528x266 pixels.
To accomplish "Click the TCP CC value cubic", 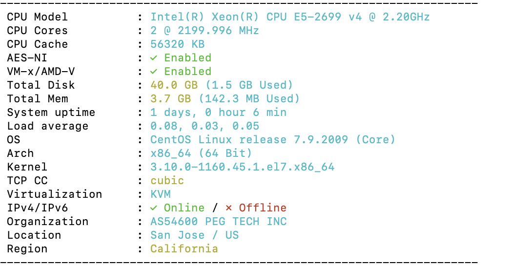I will 167,181.
